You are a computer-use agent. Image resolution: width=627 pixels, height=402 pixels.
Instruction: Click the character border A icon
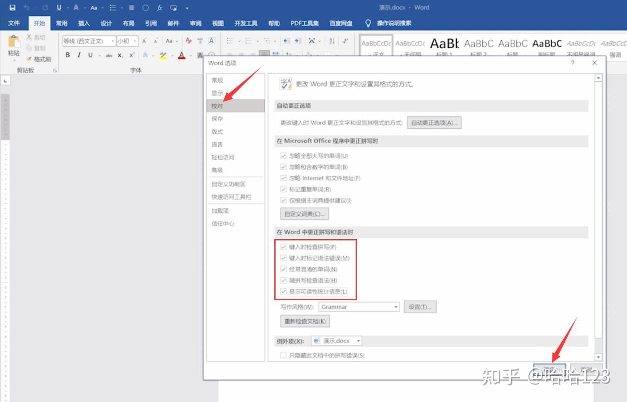(x=211, y=41)
